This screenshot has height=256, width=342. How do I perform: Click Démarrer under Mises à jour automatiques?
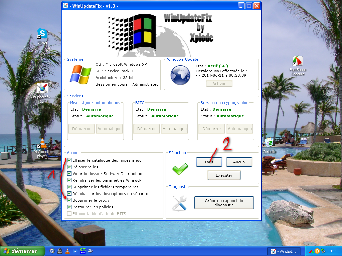[x=81, y=129]
